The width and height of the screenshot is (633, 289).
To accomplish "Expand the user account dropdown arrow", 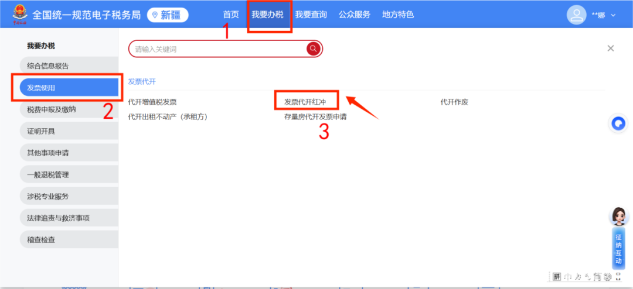I will 614,15.
